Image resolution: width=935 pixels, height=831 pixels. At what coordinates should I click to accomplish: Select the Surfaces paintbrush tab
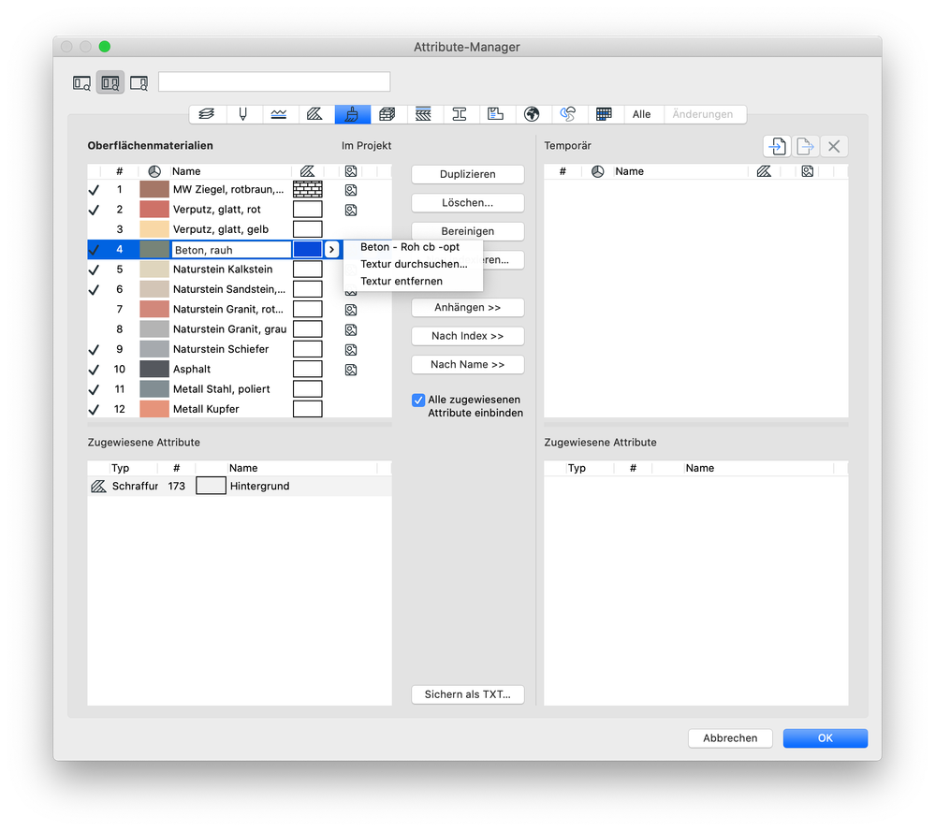(x=352, y=114)
